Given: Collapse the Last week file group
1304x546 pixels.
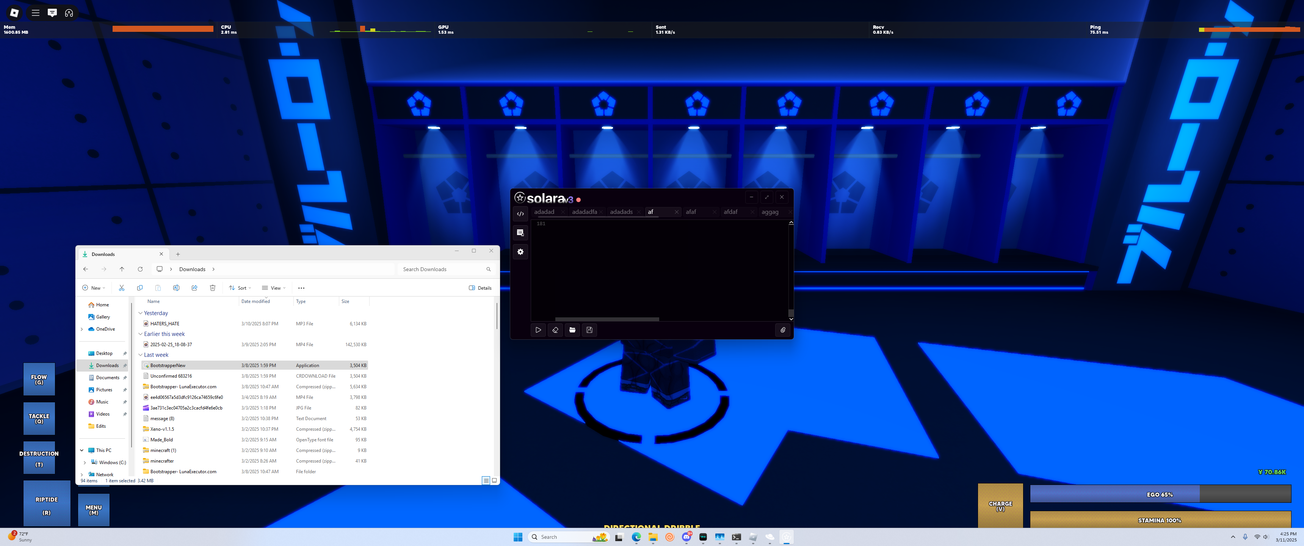Looking at the screenshot, I should [x=140, y=355].
